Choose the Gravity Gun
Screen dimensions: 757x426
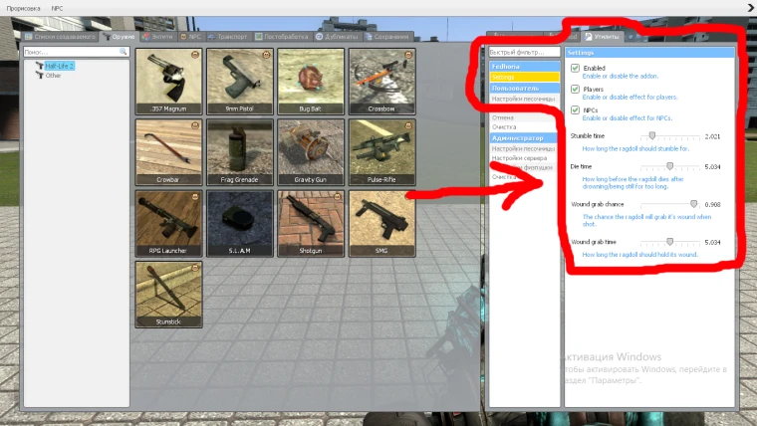[311, 152]
